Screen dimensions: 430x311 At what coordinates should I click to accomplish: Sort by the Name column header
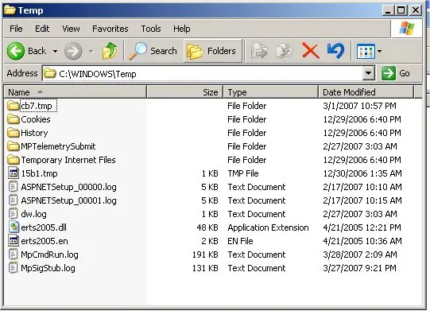[76, 92]
